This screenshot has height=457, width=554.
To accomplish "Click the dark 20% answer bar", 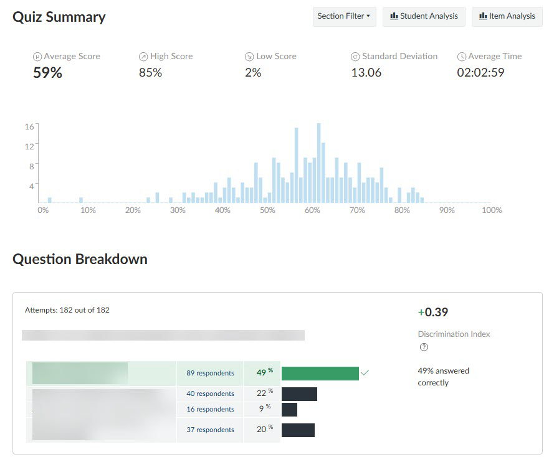I will (298, 430).
